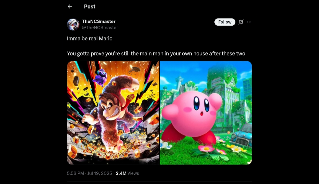The height and width of the screenshot is (184, 319).
Task: Open TheNCSmaster's profile avatar
Action: (x=73, y=24)
